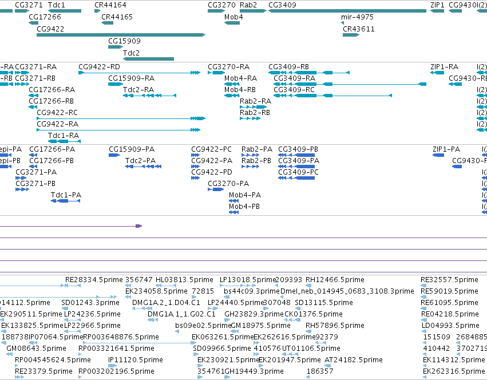Screen dimensions: 487x380
Task: Select the IP11120.5prime EST
Action: 112,366
